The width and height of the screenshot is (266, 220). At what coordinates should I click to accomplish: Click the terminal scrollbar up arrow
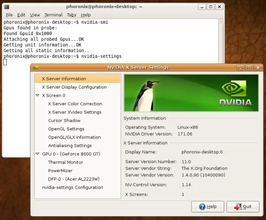coord(221,21)
